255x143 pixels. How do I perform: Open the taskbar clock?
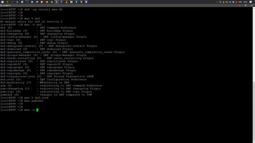coord(245,2)
